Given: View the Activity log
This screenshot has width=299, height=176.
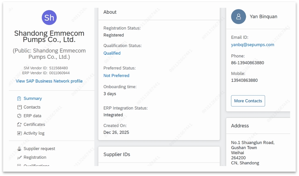Looking at the screenshot, I should [34, 133].
